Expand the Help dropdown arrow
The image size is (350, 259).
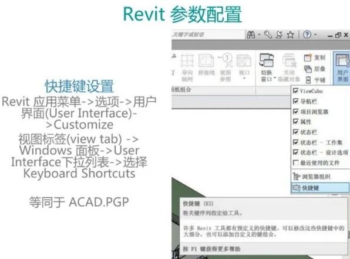pos(315,35)
